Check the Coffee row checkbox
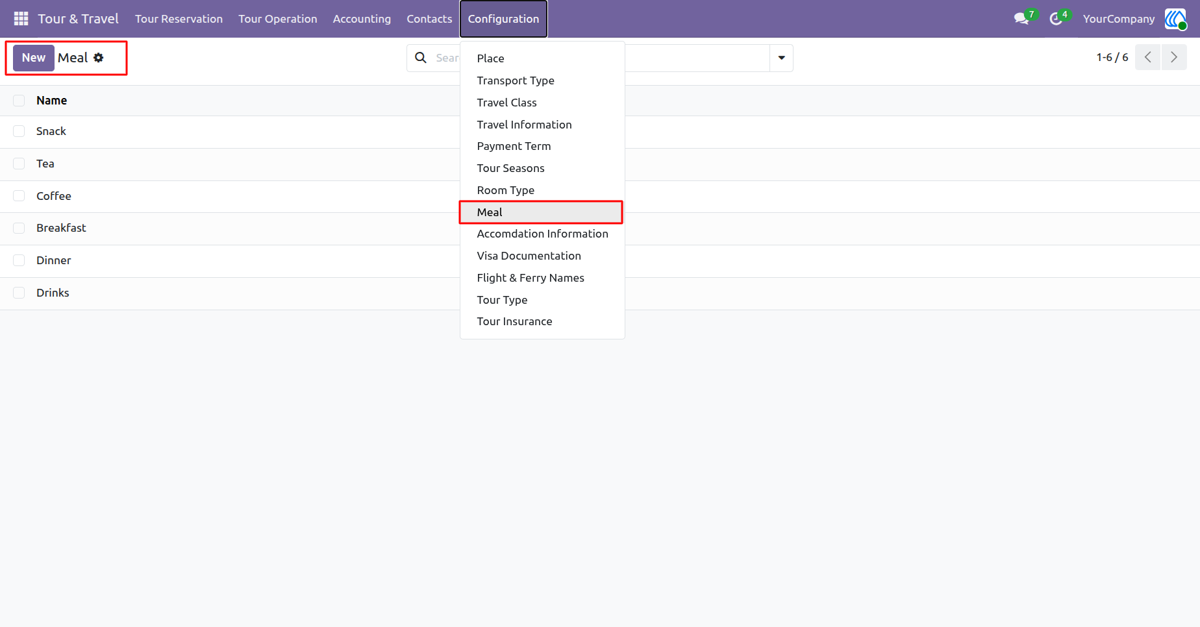This screenshot has height=627, width=1200. pyautogui.click(x=19, y=196)
